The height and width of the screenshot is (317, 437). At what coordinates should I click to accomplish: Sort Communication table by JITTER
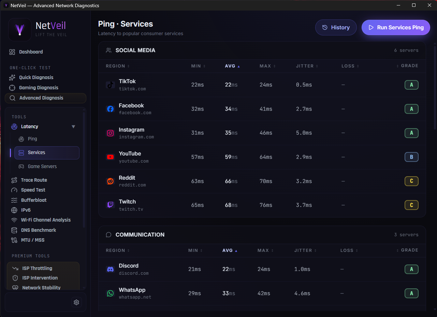click(305, 251)
